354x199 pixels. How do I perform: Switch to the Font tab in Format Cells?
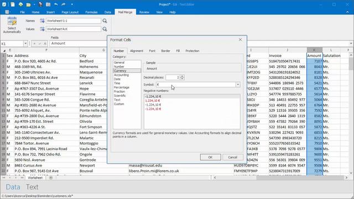pos(152,51)
